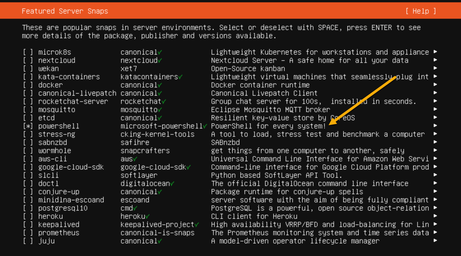Select the wormhole snap name
Screen dimensions: 461x256
[x=55, y=151]
